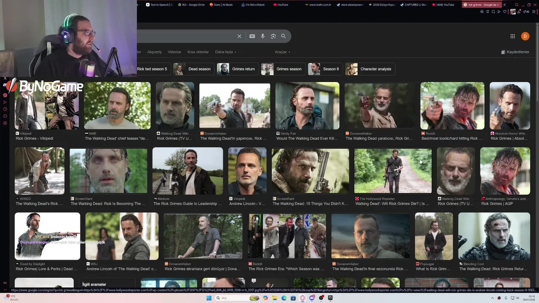
Task: Open the Reddit Best/most iconic image
Action: (452, 106)
